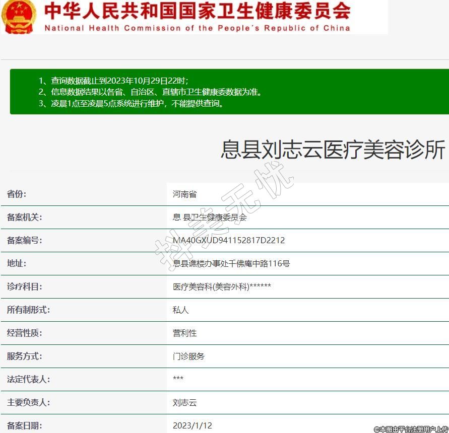Click the 备案机关 row label
Viewport: 449px width, 433px height.
[x=24, y=217]
